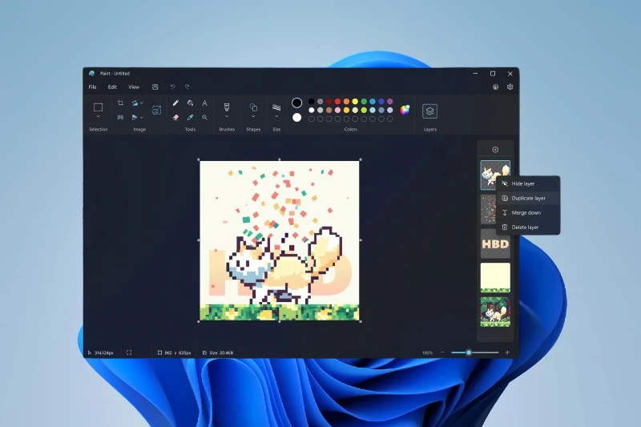Pick the orange palette swatch
Viewport: 641px width, 427px height.
click(x=346, y=101)
